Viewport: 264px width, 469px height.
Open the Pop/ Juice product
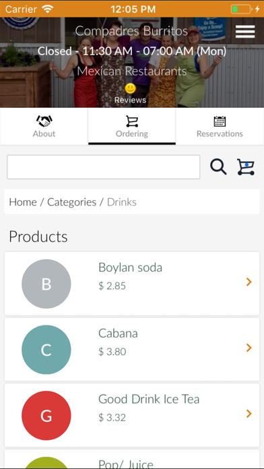(x=132, y=459)
